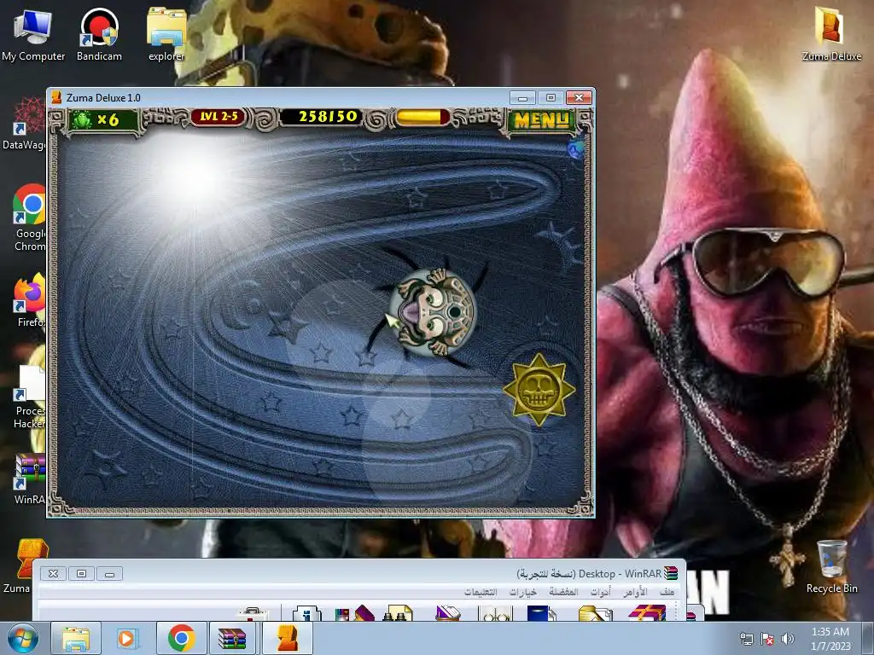
Task: Open المفضلة menu in WinRAR
Action: (x=563, y=592)
